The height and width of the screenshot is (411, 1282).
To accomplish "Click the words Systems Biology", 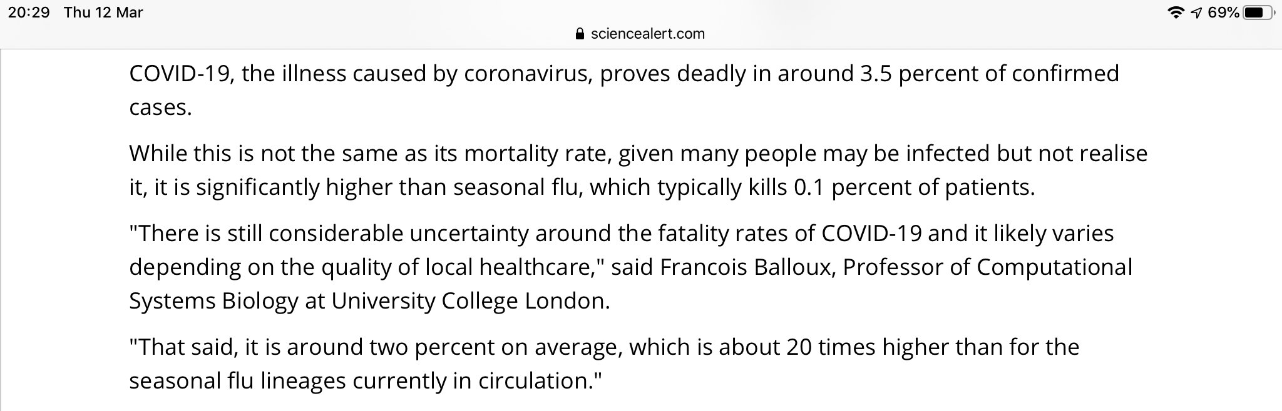I will pos(213,301).
